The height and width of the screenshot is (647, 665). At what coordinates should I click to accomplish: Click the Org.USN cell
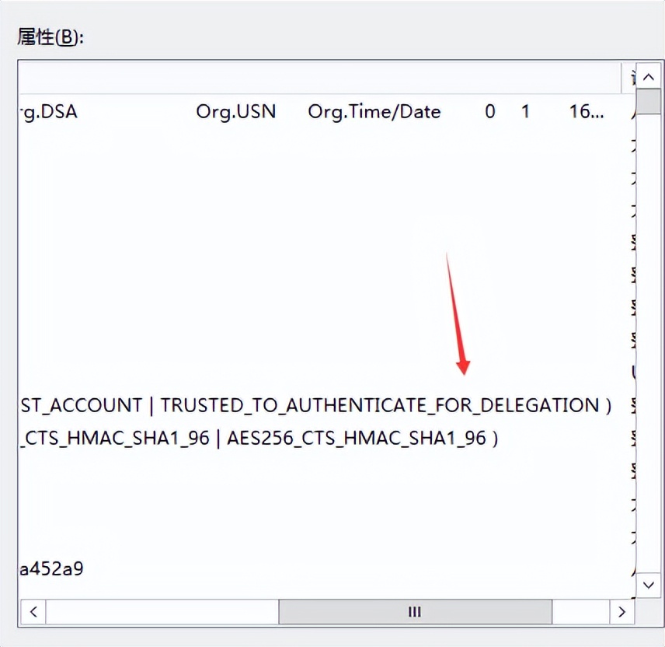236,112
